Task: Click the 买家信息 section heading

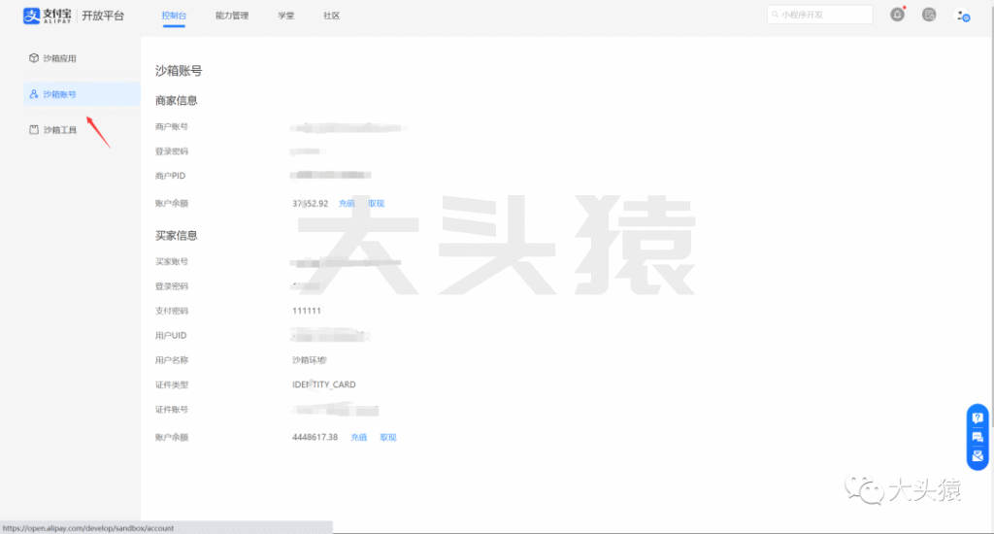Action: 177,236
